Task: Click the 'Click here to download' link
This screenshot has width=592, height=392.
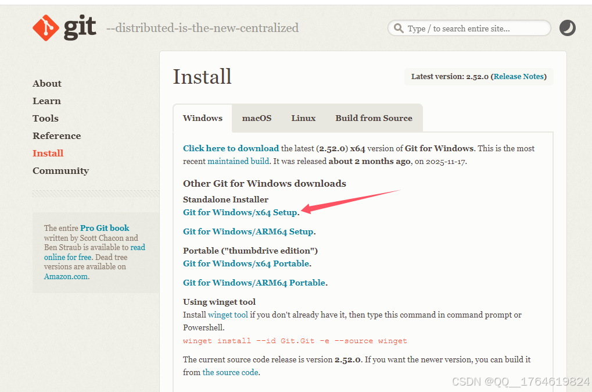Action: 231,148
